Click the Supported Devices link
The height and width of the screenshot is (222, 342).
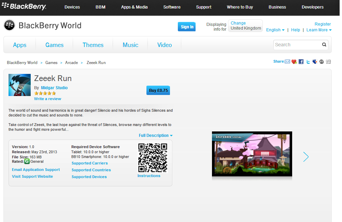coord(89,177)
